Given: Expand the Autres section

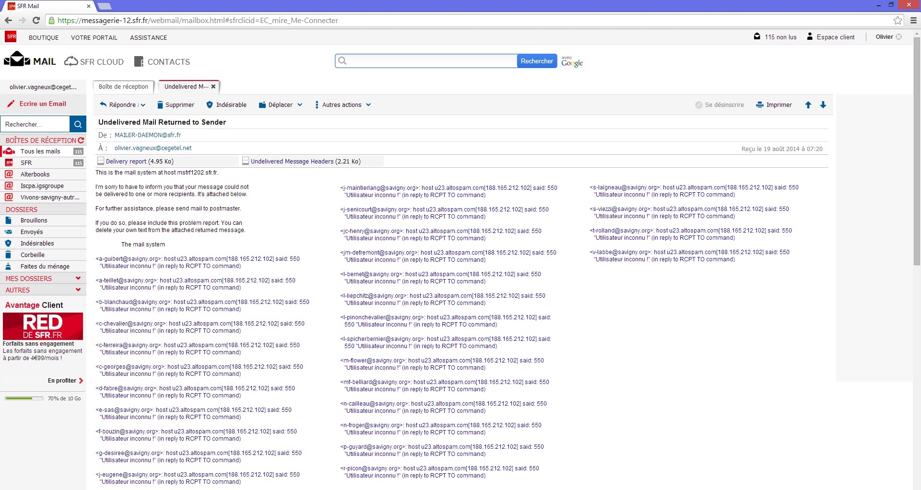Looking at the screenshot, I should (78, 290).
